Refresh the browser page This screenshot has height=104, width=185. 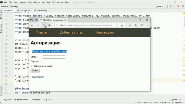(44, 25)
